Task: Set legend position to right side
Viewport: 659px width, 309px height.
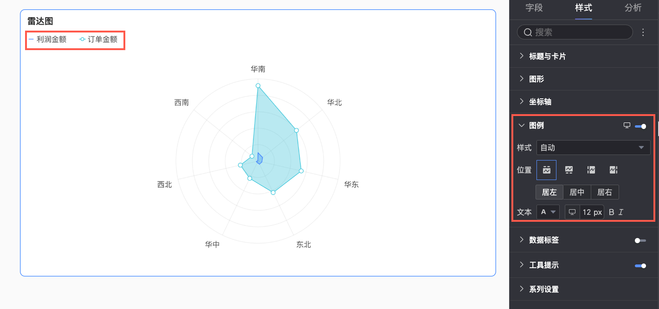Action: click(613, 170)
